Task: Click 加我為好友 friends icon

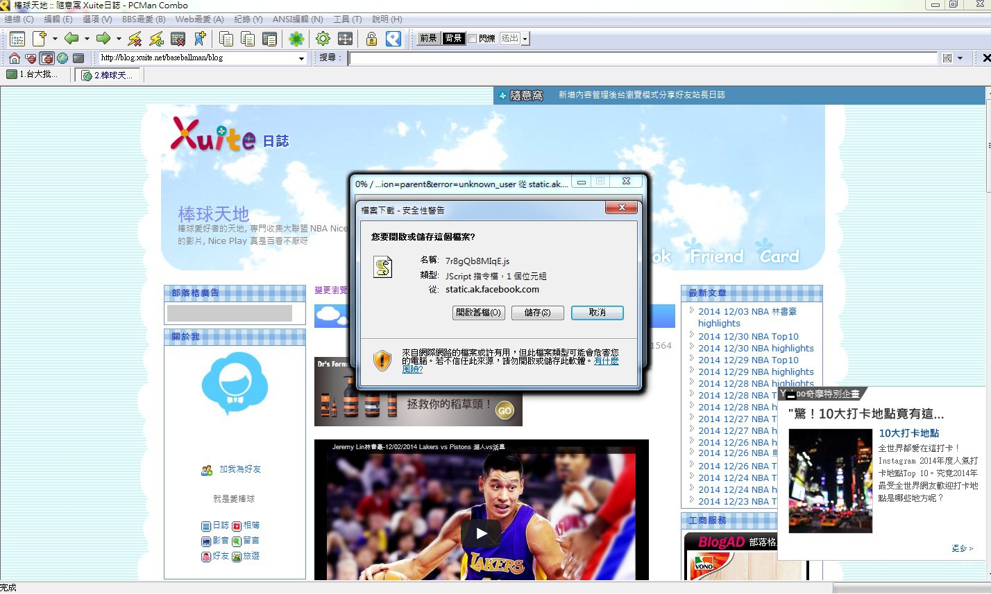Action: pyautogui.click(x=207, y=470)
